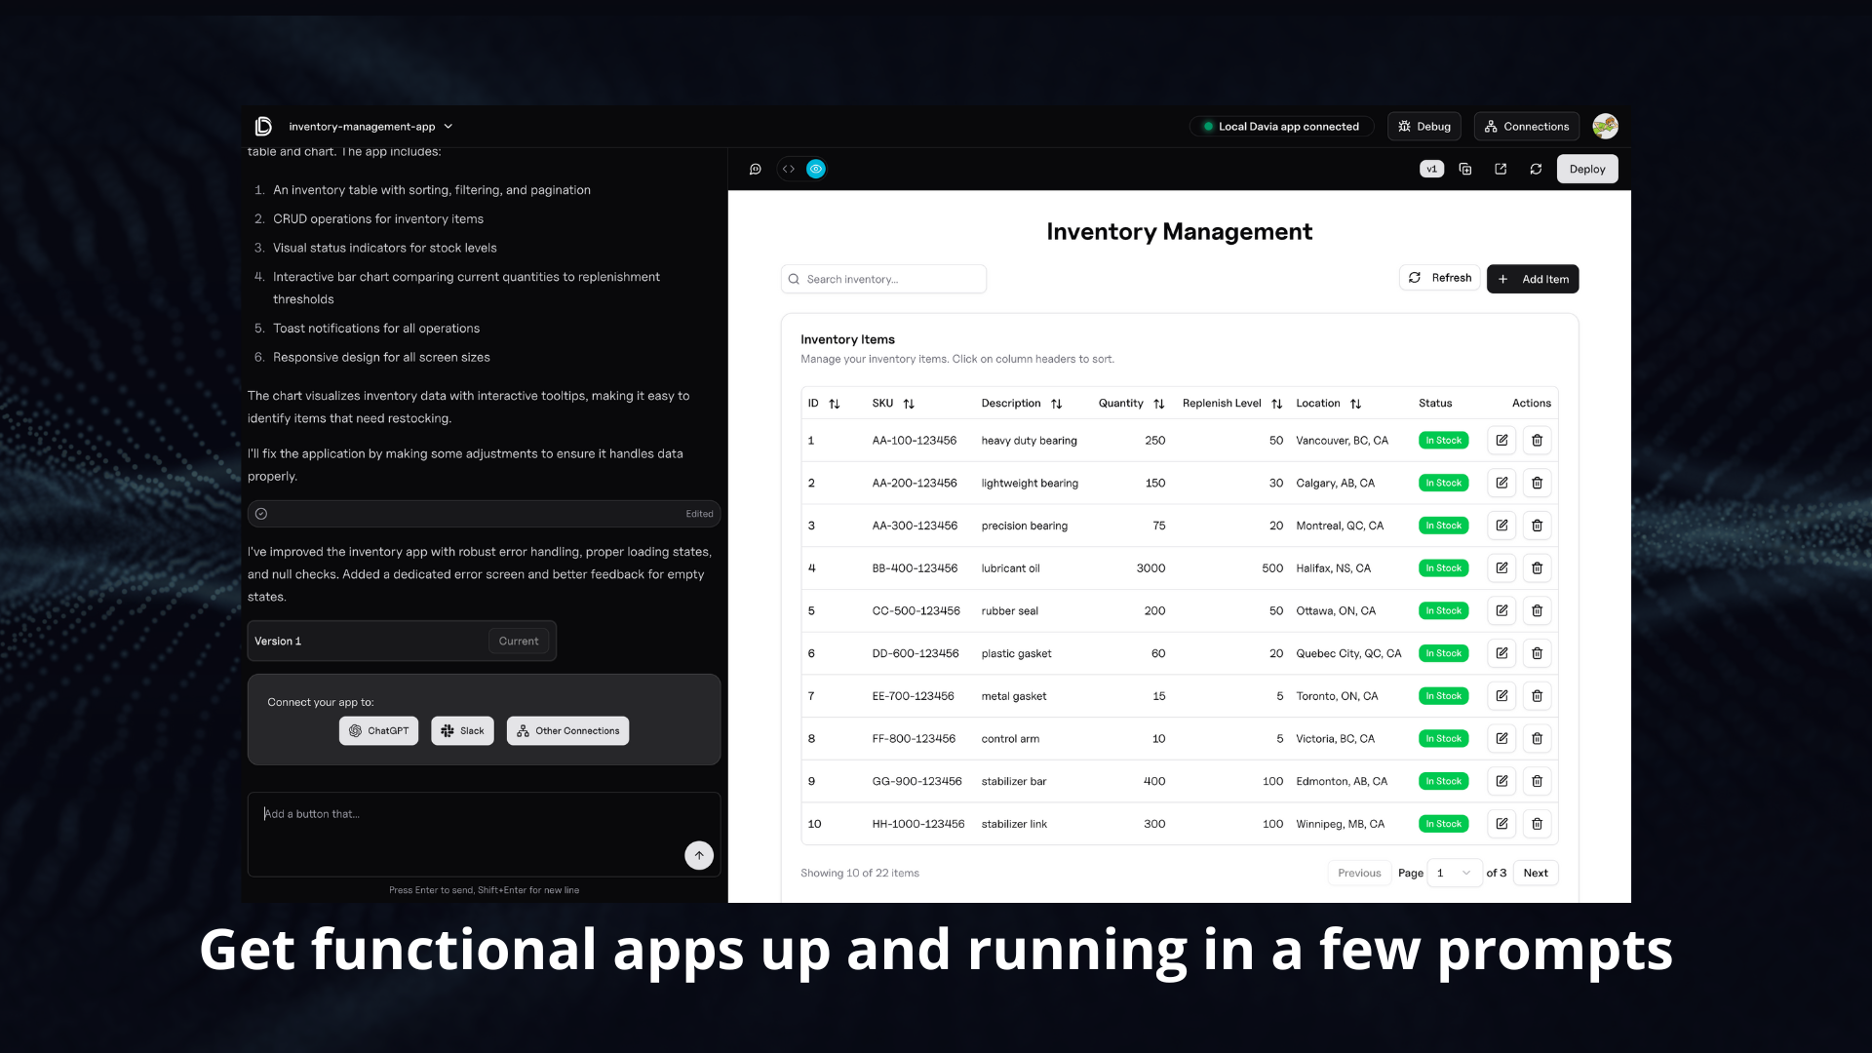The image size is (1872, 1053).
Task: Click Showing 10 of 22 items text
Action: tap(859, 874)
